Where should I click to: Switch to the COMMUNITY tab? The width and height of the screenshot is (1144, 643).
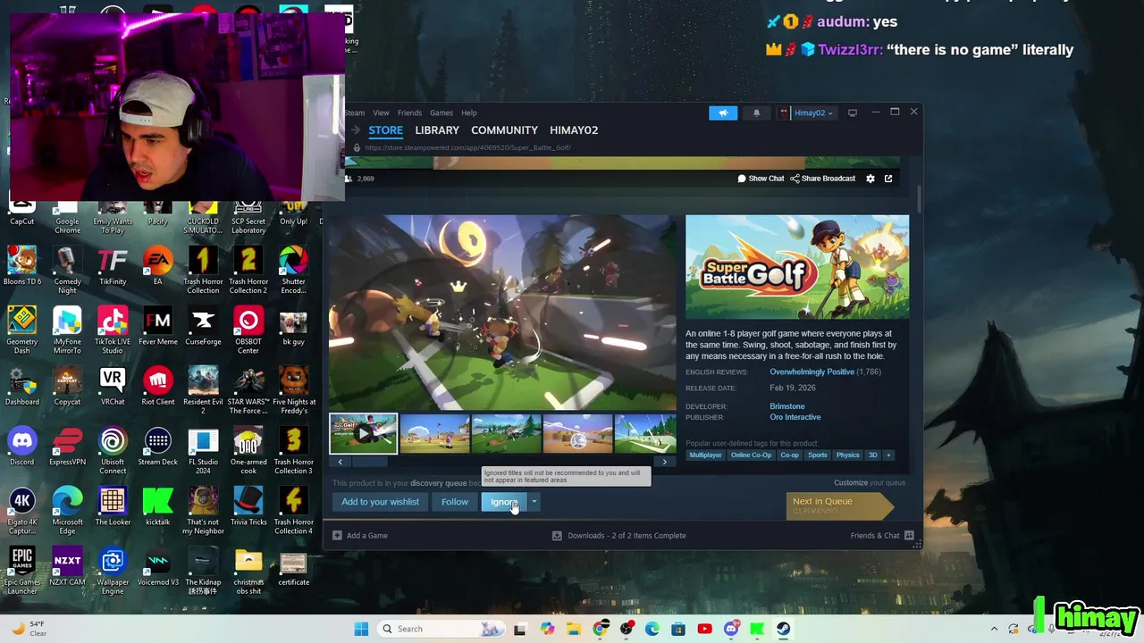tap(504, 130)
